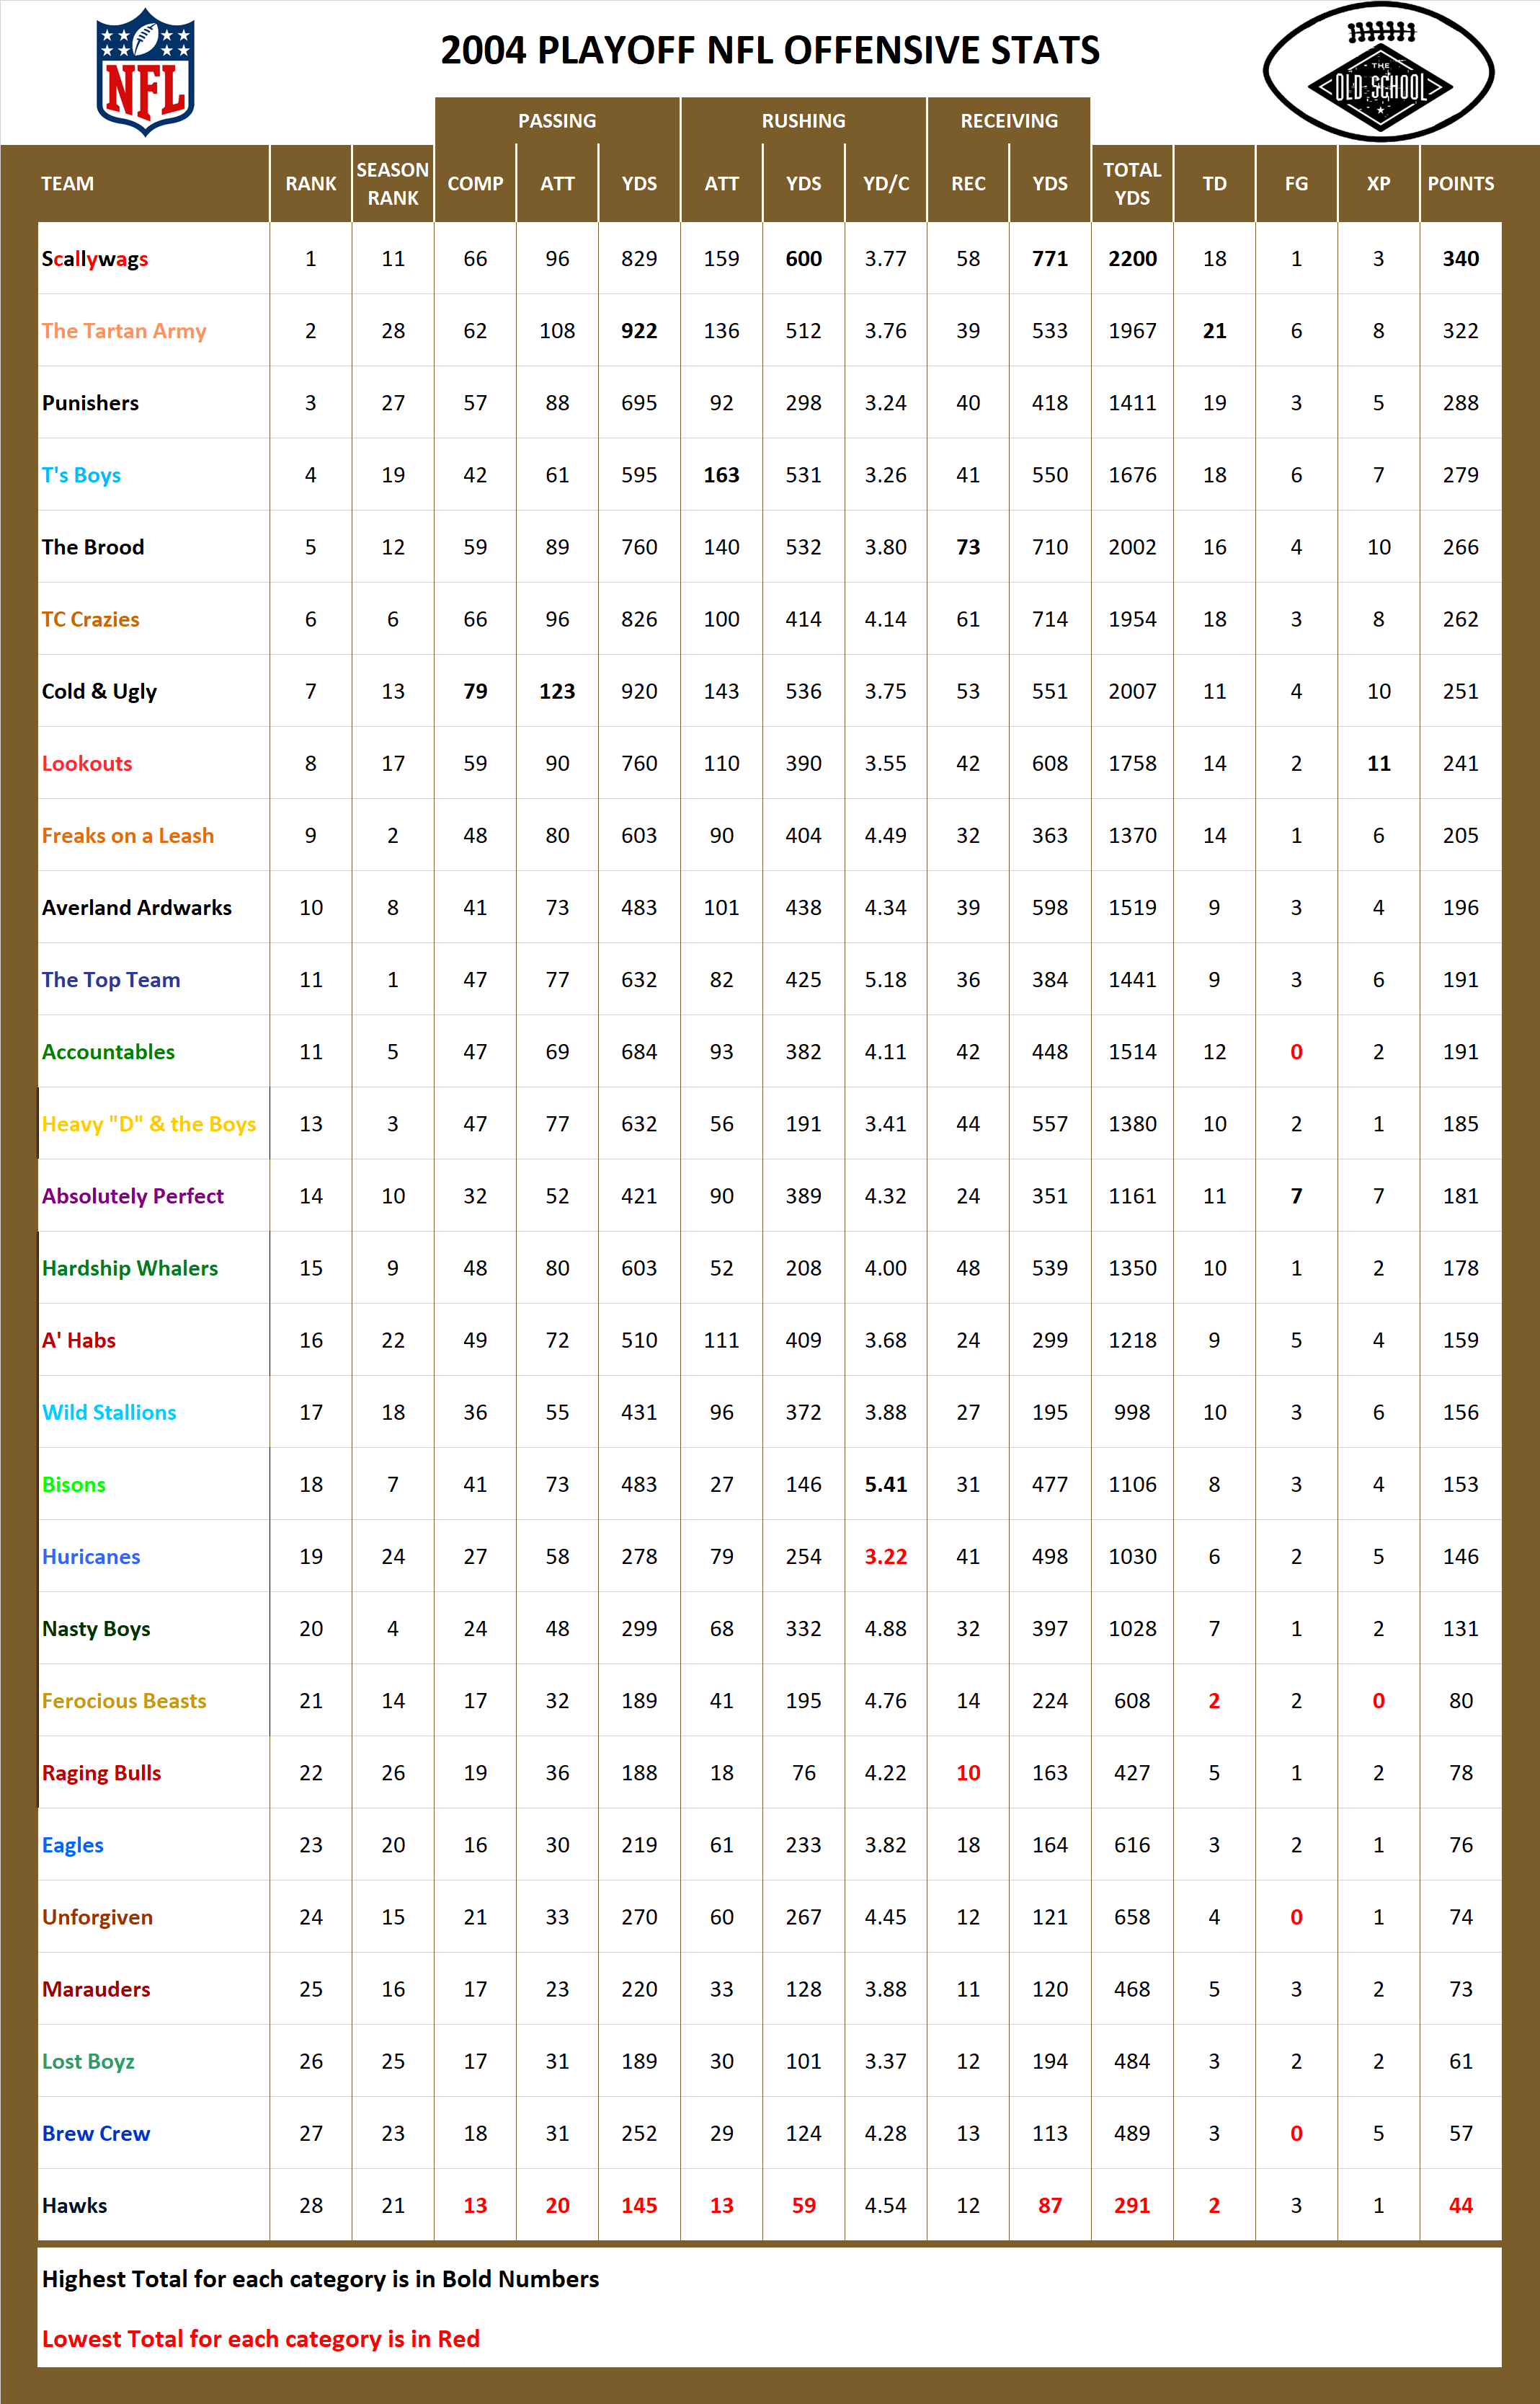Select the bold 600 rushing yards value
Image resolution: width=1540 pixels, height=2404 pixels.
pos(803,258)
